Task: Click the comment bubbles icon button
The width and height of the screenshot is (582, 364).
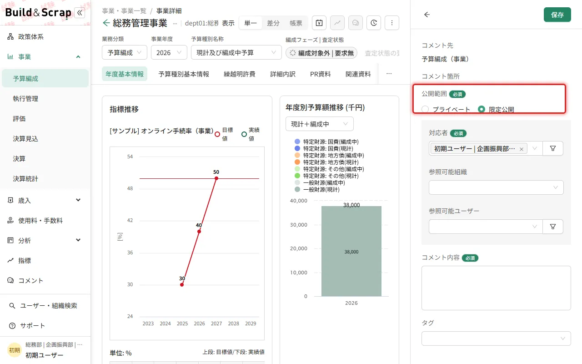Action: (x=356, y=23)
